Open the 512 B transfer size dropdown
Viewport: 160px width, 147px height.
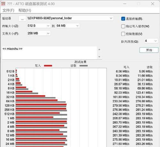point(39,26)
